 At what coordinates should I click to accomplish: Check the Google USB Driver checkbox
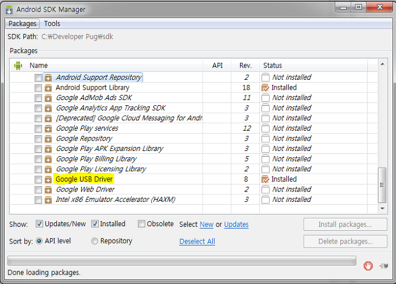tap(38, 179)
